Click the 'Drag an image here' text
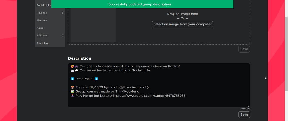This screenshot has width=288, height=121. [x=182, y=14]
